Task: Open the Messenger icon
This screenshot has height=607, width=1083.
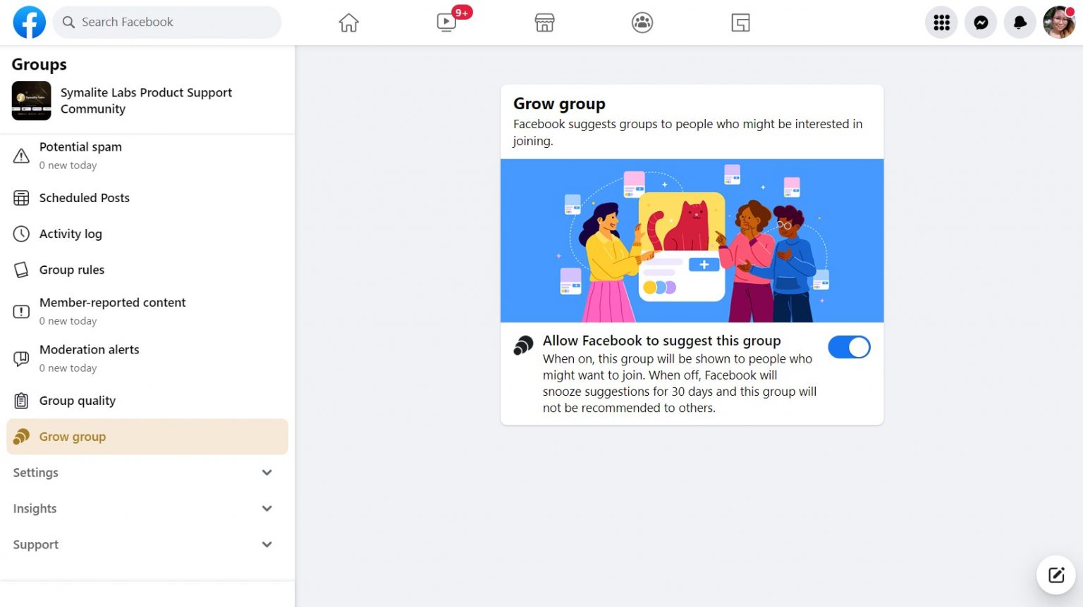Action: coord(980,22)
